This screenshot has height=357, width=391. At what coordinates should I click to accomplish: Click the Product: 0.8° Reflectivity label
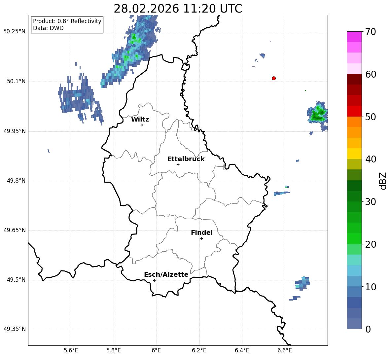[x=67, y=21]
